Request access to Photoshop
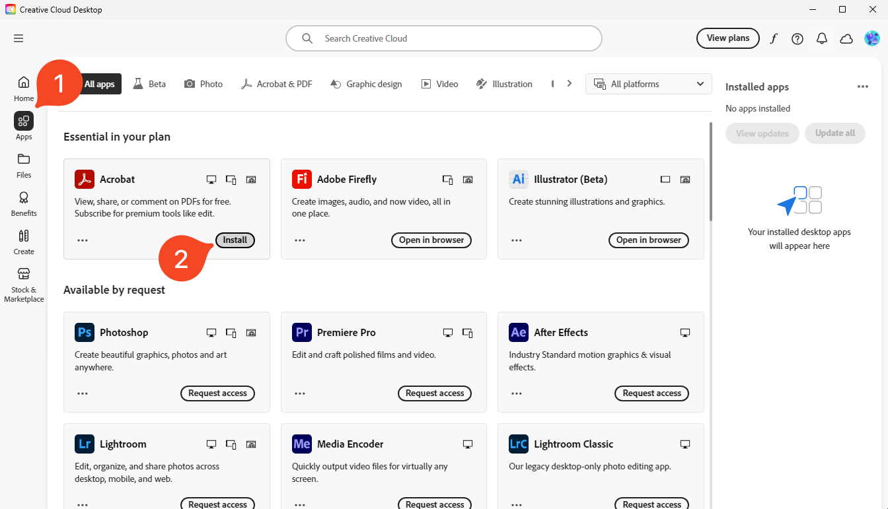888x509 pixels. [x=217, y=393]
